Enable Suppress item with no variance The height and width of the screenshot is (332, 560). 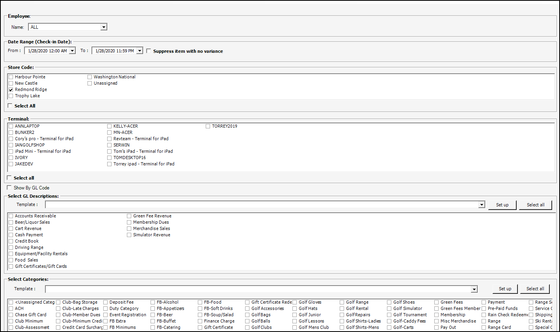pos(149,51)
